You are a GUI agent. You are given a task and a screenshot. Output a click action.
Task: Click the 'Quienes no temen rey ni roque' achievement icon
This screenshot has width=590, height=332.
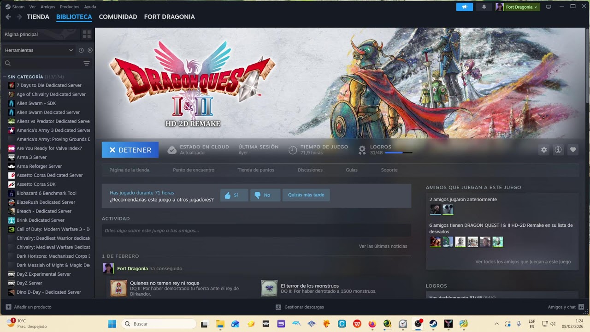pos(118,288)
